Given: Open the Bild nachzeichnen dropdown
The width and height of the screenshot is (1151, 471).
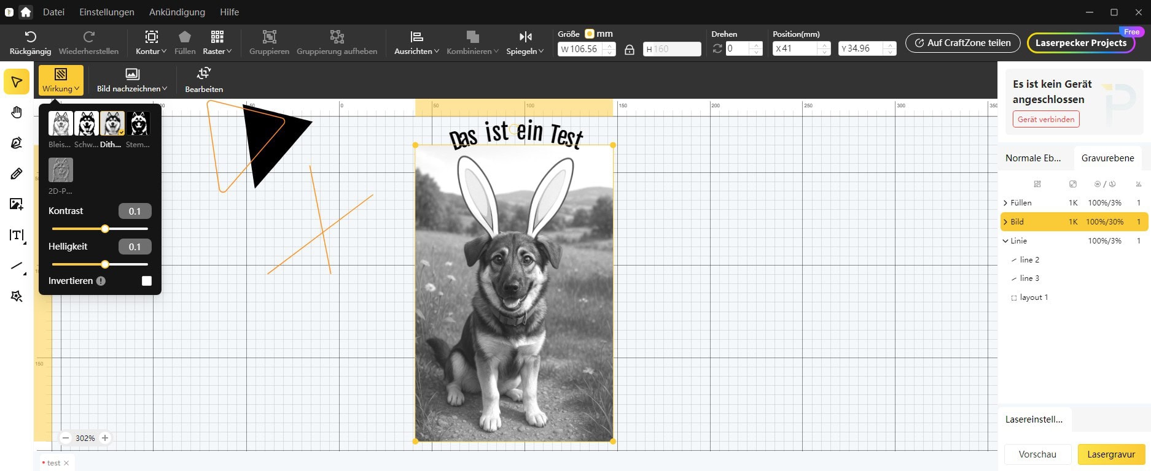Looking at the screenshot, I should pos(132,80).
